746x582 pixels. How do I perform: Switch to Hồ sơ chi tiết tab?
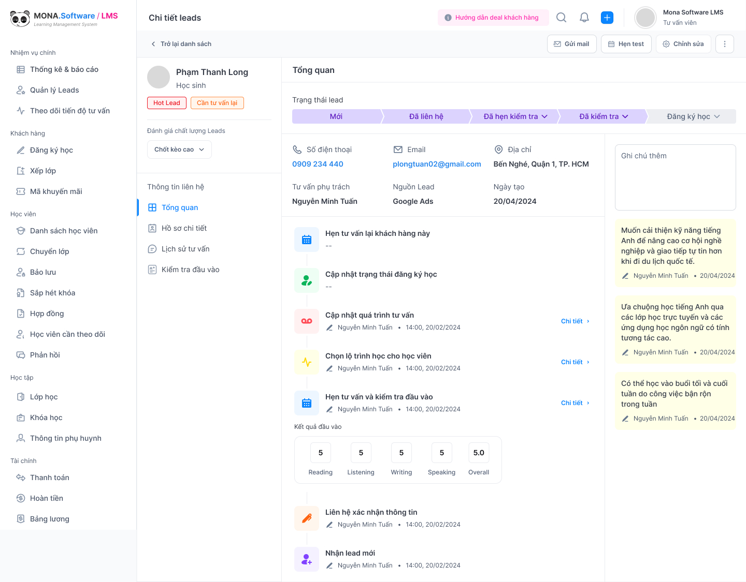pos(184,228)
